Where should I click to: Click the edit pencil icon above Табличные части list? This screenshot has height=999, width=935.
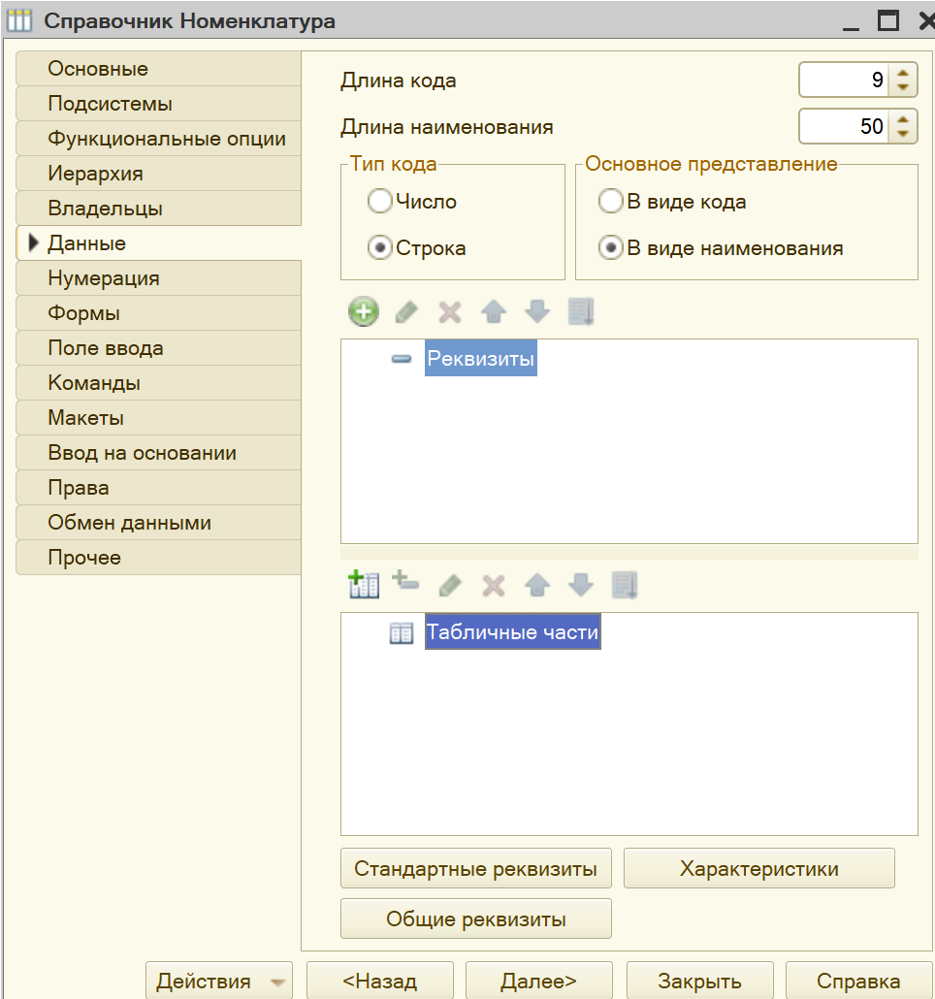(x=450, y=585)
